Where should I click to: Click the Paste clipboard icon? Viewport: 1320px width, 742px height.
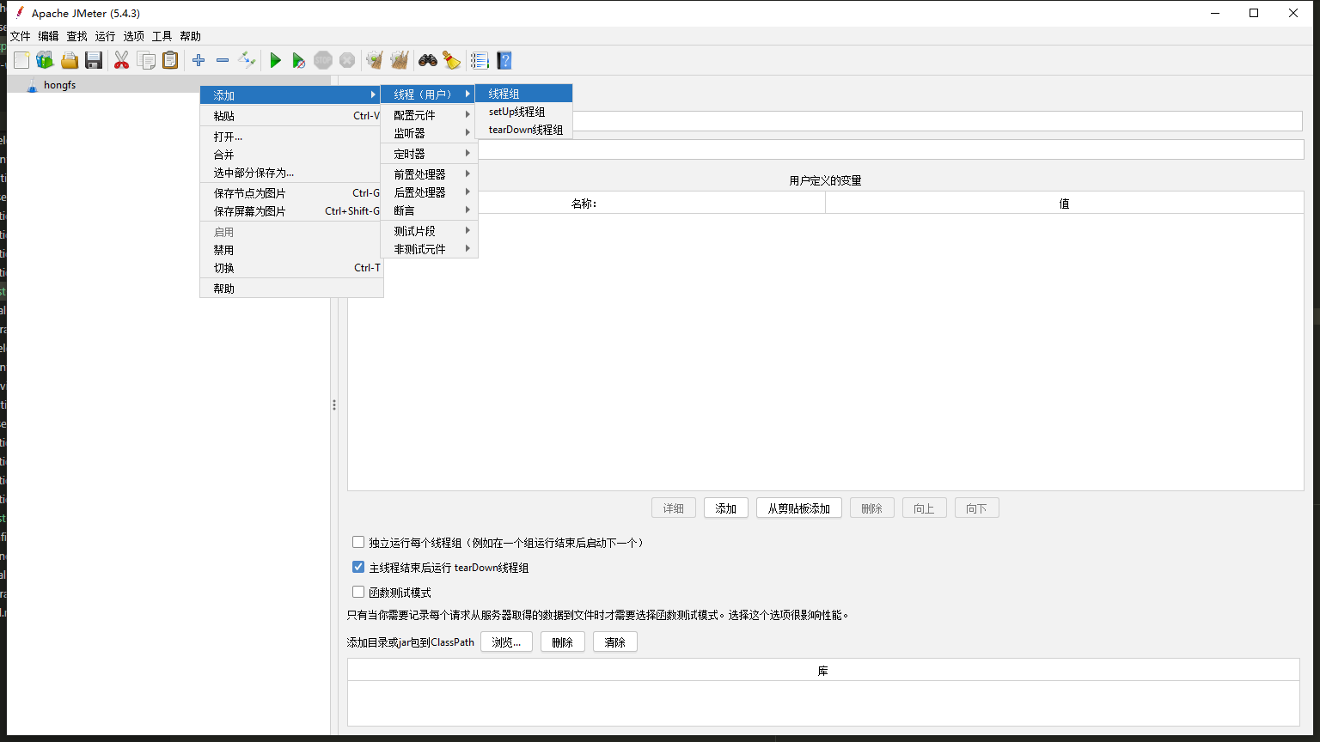pyautogui.click(x=170, y=60)
